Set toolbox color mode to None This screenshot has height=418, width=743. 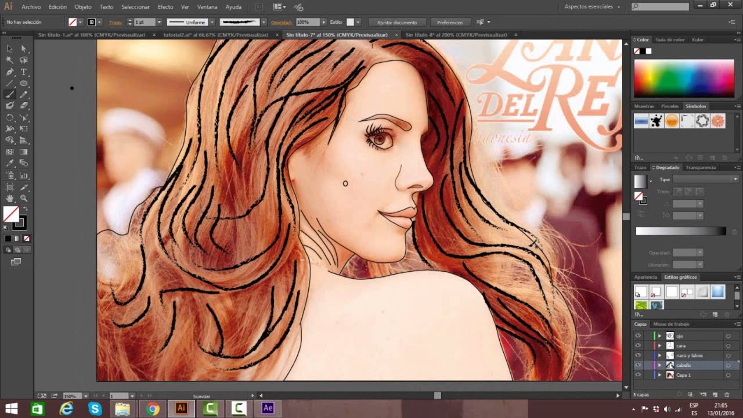(x=27, y=239)
